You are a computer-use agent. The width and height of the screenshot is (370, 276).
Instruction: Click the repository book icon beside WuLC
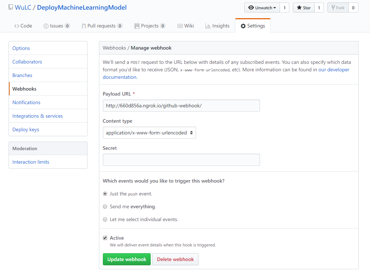11,7
